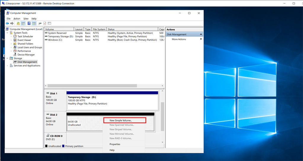Screen dimensions: 303x161
Task: Sort by the Layout column header
Action: pos(79,29)
